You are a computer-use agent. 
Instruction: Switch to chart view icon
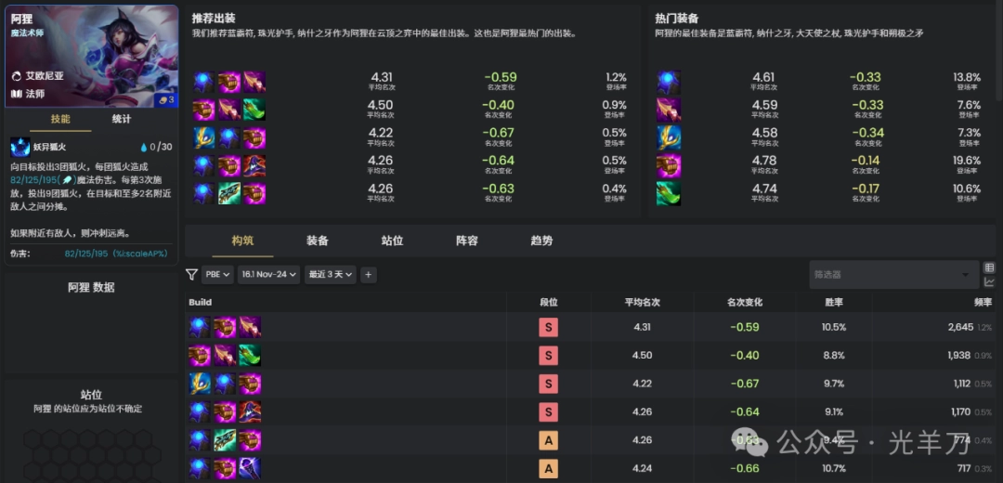pos(989,282)
